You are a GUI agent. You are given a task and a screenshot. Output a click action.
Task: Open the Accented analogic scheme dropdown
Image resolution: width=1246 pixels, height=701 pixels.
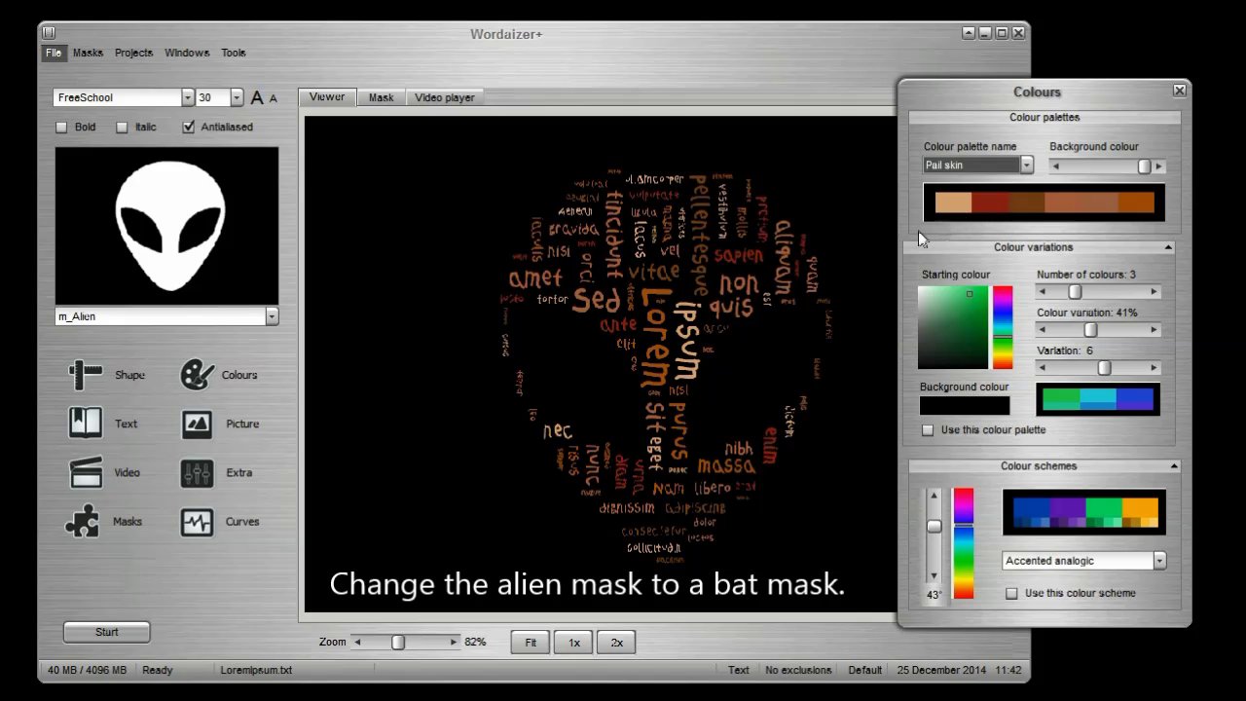[x=1159, y=561]
